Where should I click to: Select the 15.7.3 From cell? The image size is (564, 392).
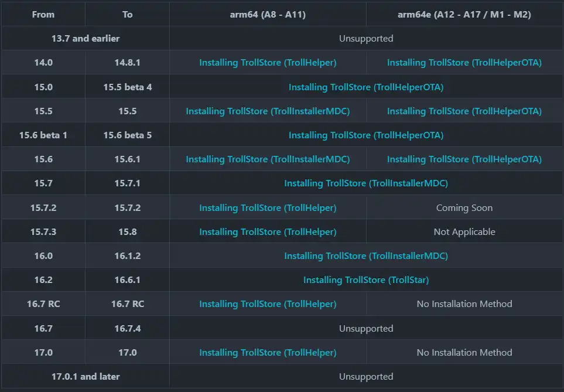[43, 232]
